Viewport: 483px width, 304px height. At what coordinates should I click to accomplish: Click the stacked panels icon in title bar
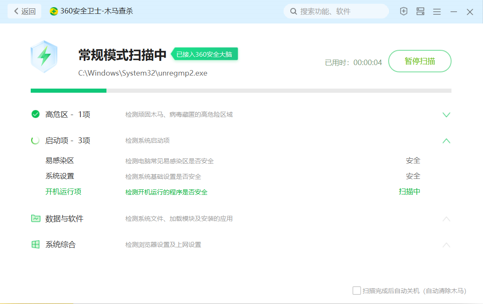420,11
